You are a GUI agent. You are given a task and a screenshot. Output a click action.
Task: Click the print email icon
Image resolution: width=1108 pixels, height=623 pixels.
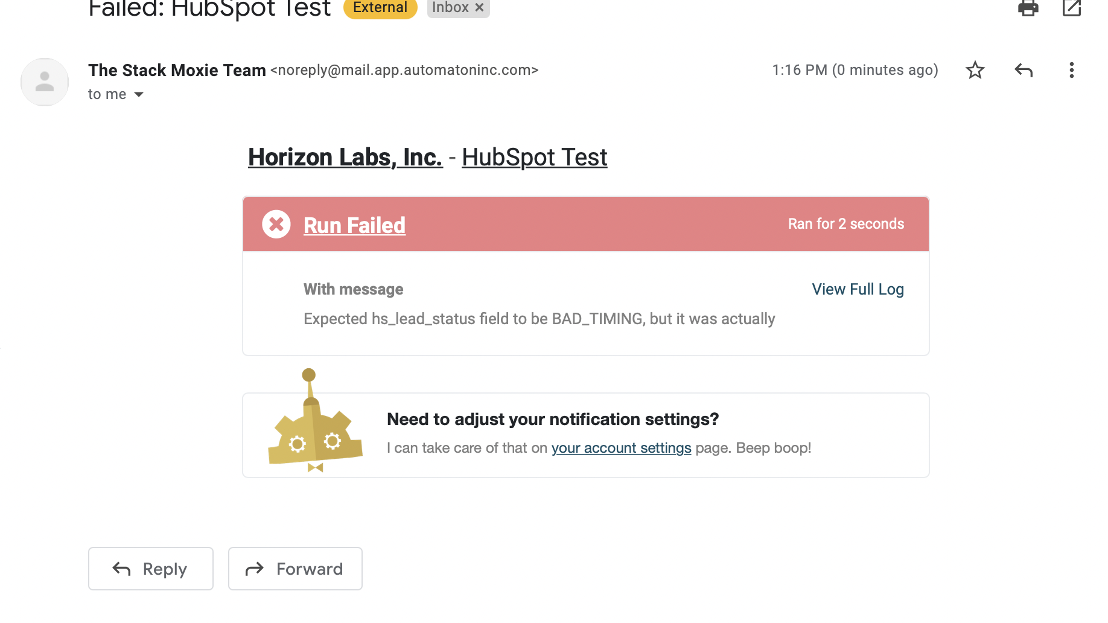pos(1029,9)
